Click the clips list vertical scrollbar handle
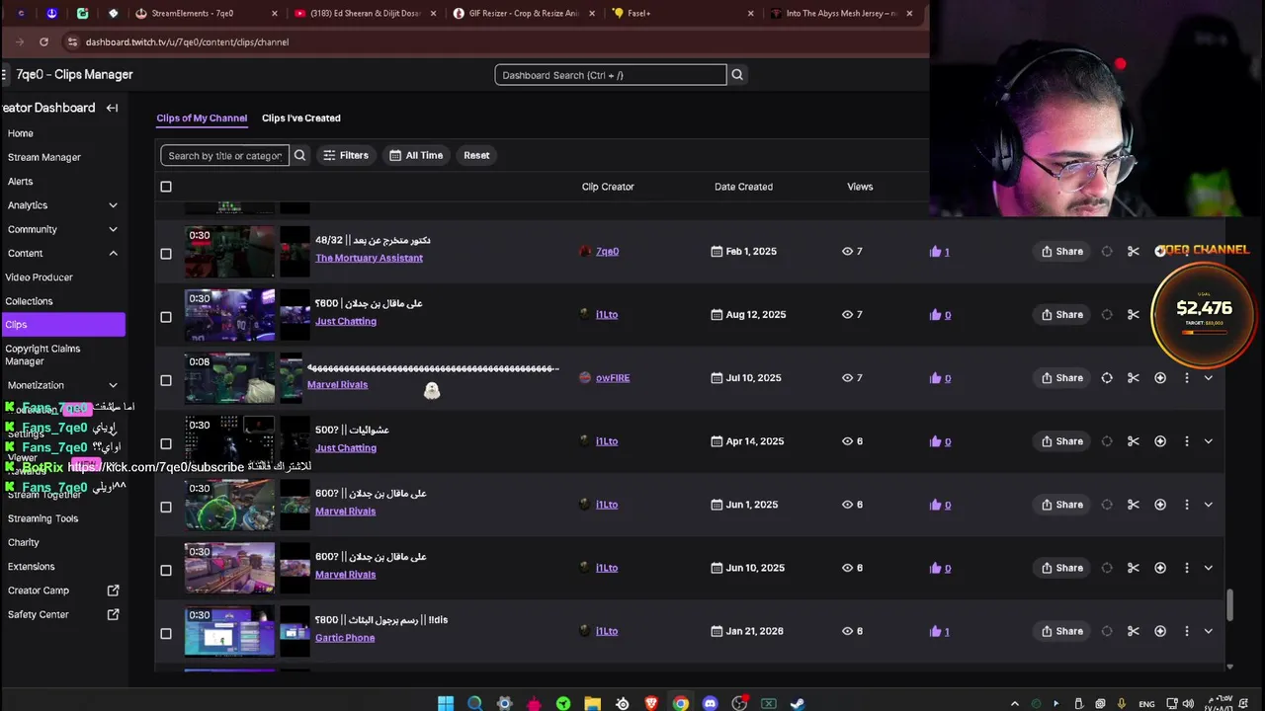Screen dimensions: 1265x711 tap(1230, 605)
